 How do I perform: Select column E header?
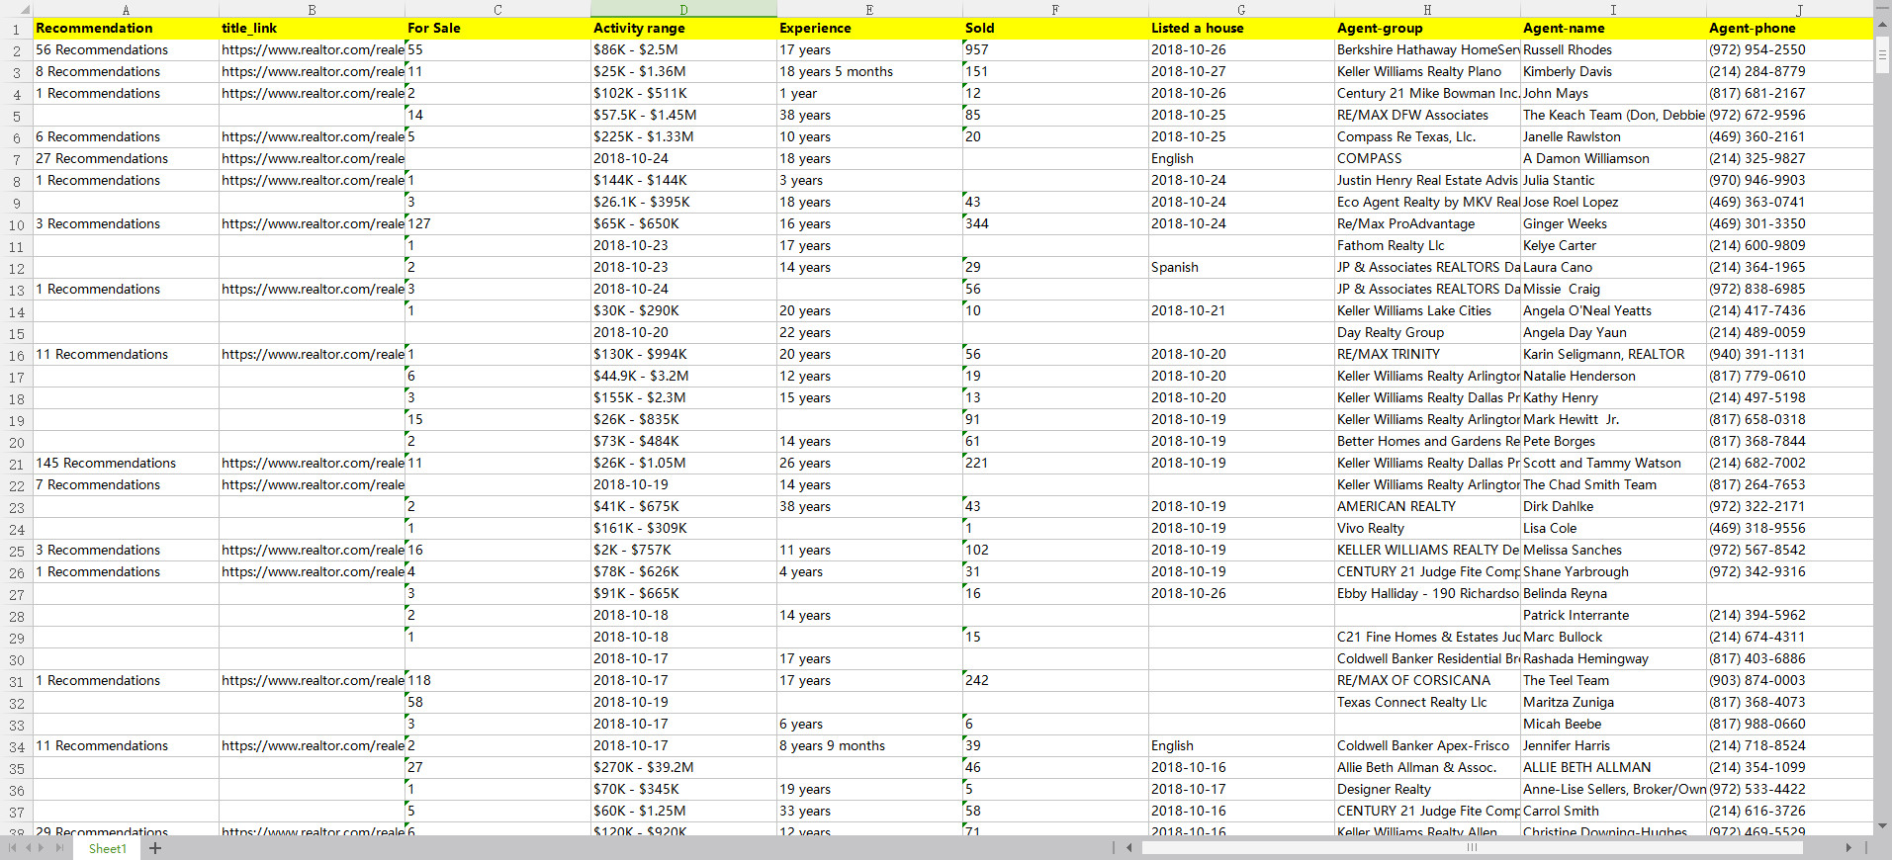(869, 9)
